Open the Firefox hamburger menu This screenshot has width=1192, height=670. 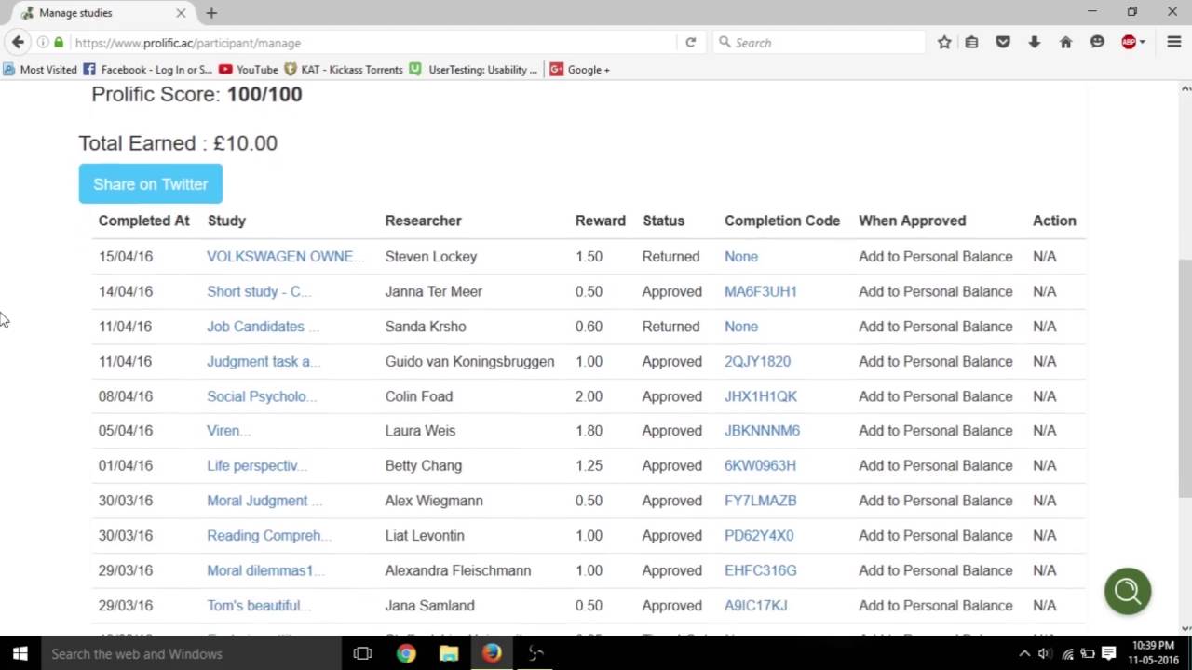[1172, 42]
